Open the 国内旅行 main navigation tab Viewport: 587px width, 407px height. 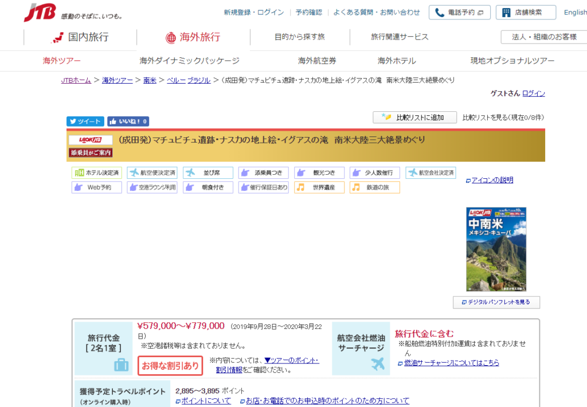tap(80, 37)
